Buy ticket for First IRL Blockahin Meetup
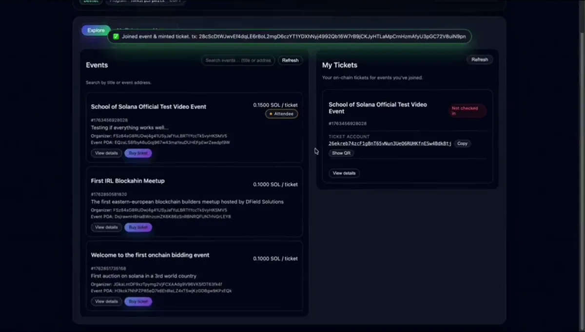The height and width of the screenshot is (332, 585). [138, 227]
